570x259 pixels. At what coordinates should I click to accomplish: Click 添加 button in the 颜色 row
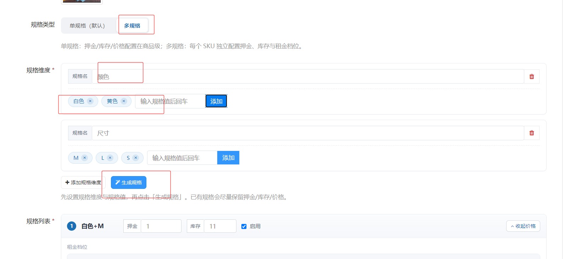tap(216, 101)
